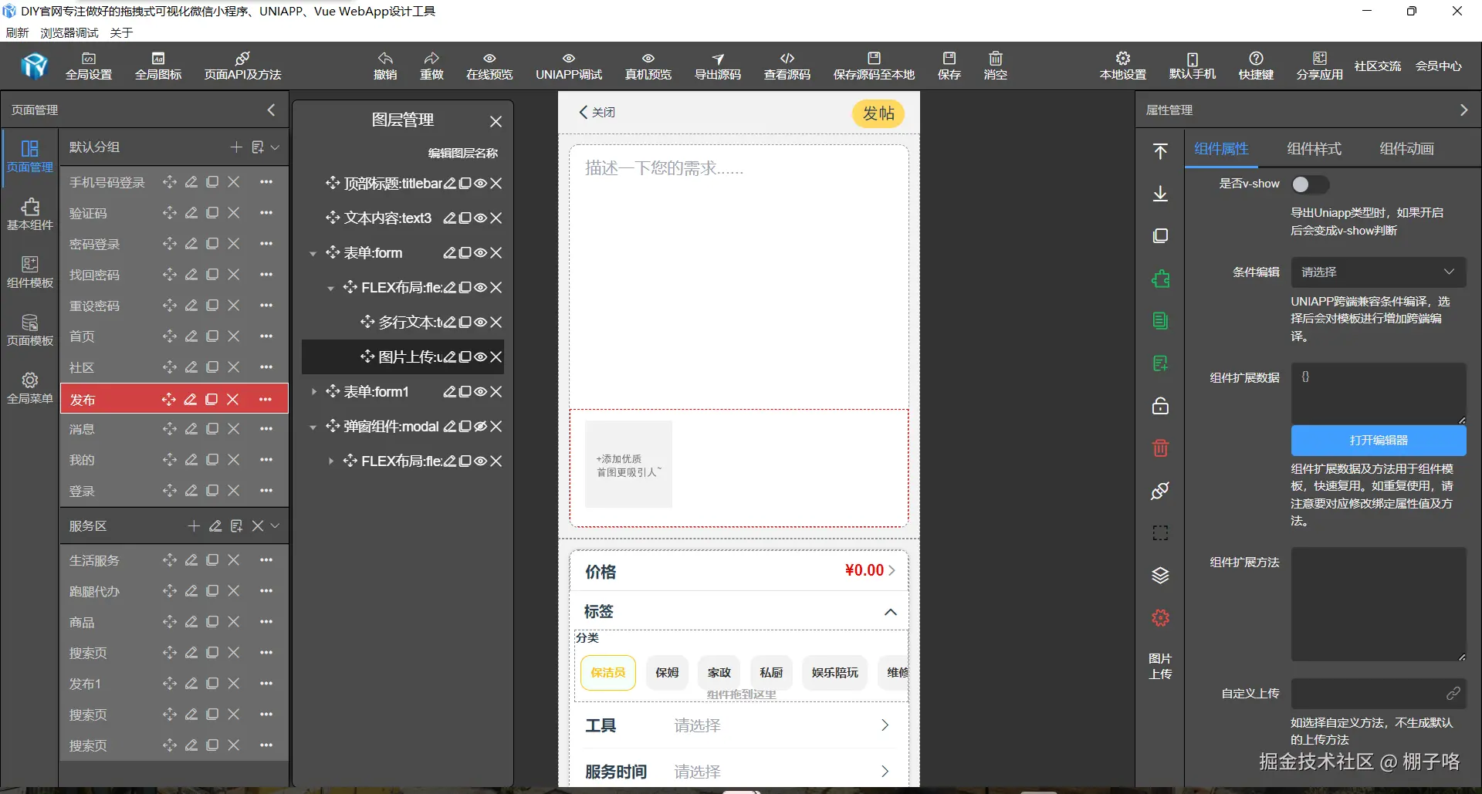1482x794 pixels.
Task: Open 本地设置 local settings
Action: pyautogui.click(x=1123, y=66)
